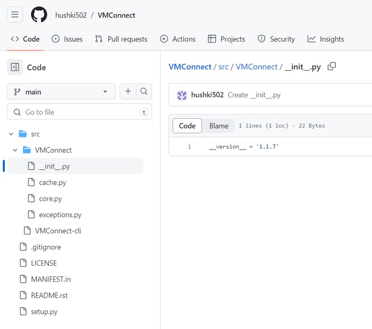Collapse the VMConnect folder chevron
The width and height of the screenshot is (372, 329).
coord(15,150)
